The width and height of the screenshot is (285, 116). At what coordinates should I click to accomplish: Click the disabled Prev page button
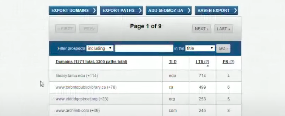pyautogui.click(x=88, y=29)
